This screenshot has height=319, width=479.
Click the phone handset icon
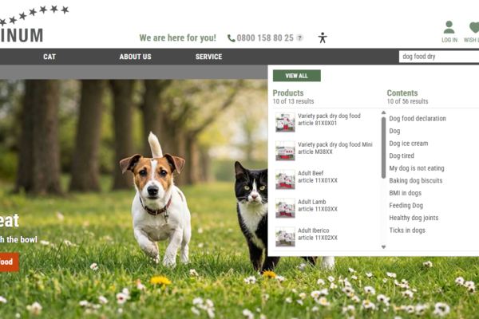pyautogui.click(x=232, y=37)
